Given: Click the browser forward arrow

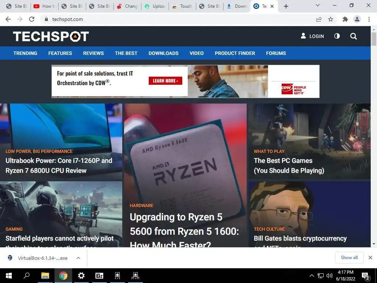Looking at the screenshot, I should click(x=20, y=19).
